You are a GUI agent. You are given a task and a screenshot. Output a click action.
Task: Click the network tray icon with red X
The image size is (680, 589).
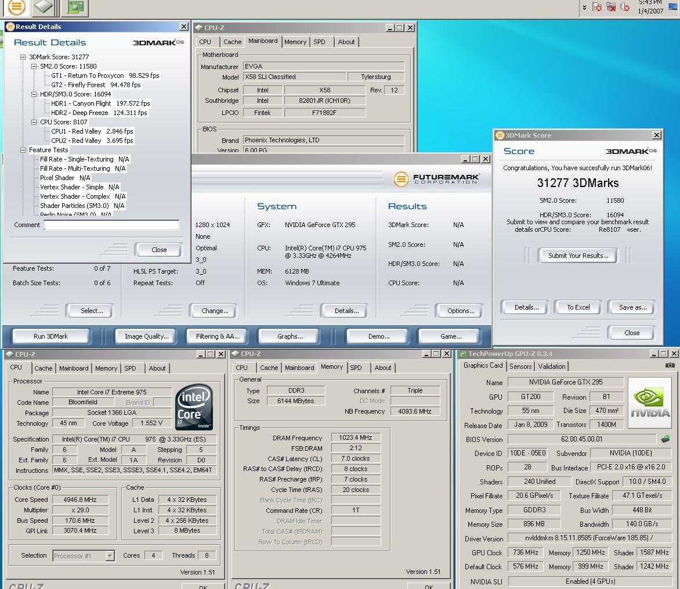click(x=611, y=7)
